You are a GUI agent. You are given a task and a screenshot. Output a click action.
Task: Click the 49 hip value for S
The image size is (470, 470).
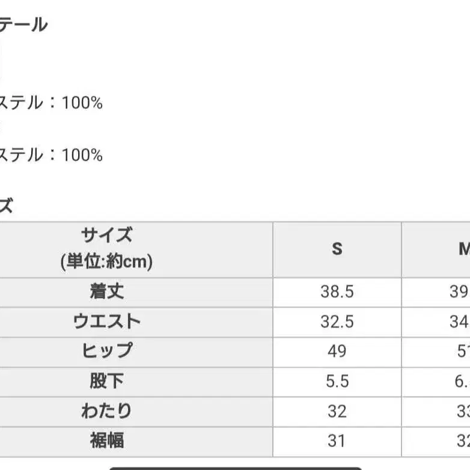click(x=337, y=351)
